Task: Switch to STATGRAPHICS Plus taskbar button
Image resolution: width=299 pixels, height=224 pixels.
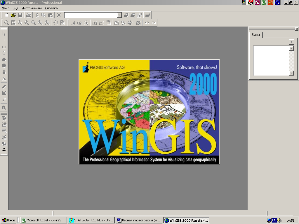Action: pos(91,220)
